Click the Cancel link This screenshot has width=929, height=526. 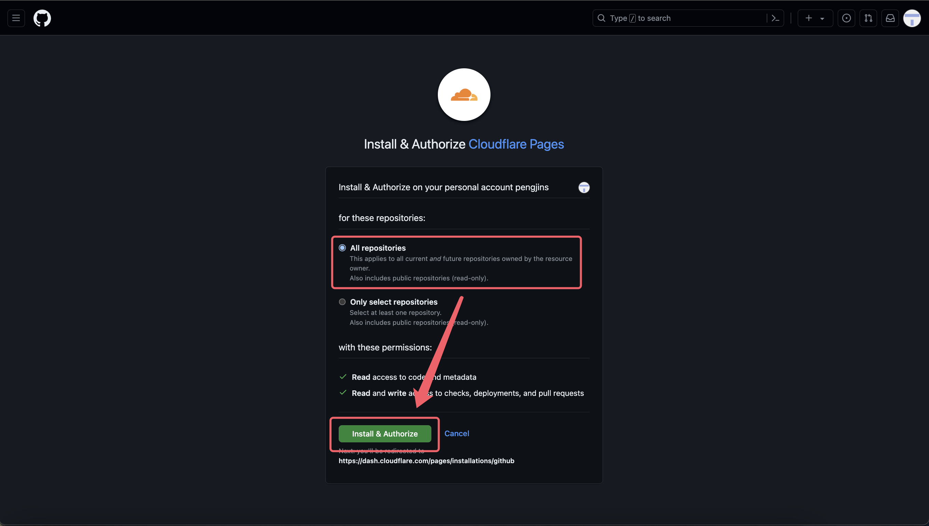pos(457,433)
